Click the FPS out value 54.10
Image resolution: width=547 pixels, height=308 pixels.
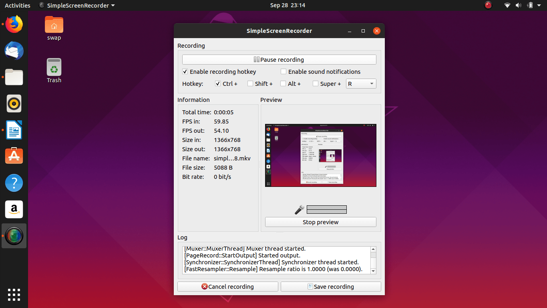[221, 131]
